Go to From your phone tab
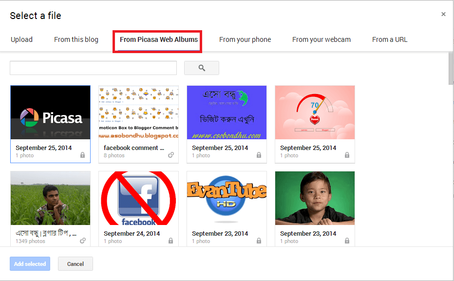The image size is (454, 281). [245, 39]
